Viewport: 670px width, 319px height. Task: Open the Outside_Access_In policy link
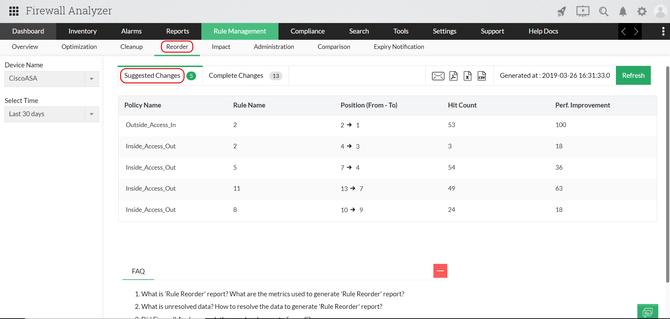tap(150, 125)
